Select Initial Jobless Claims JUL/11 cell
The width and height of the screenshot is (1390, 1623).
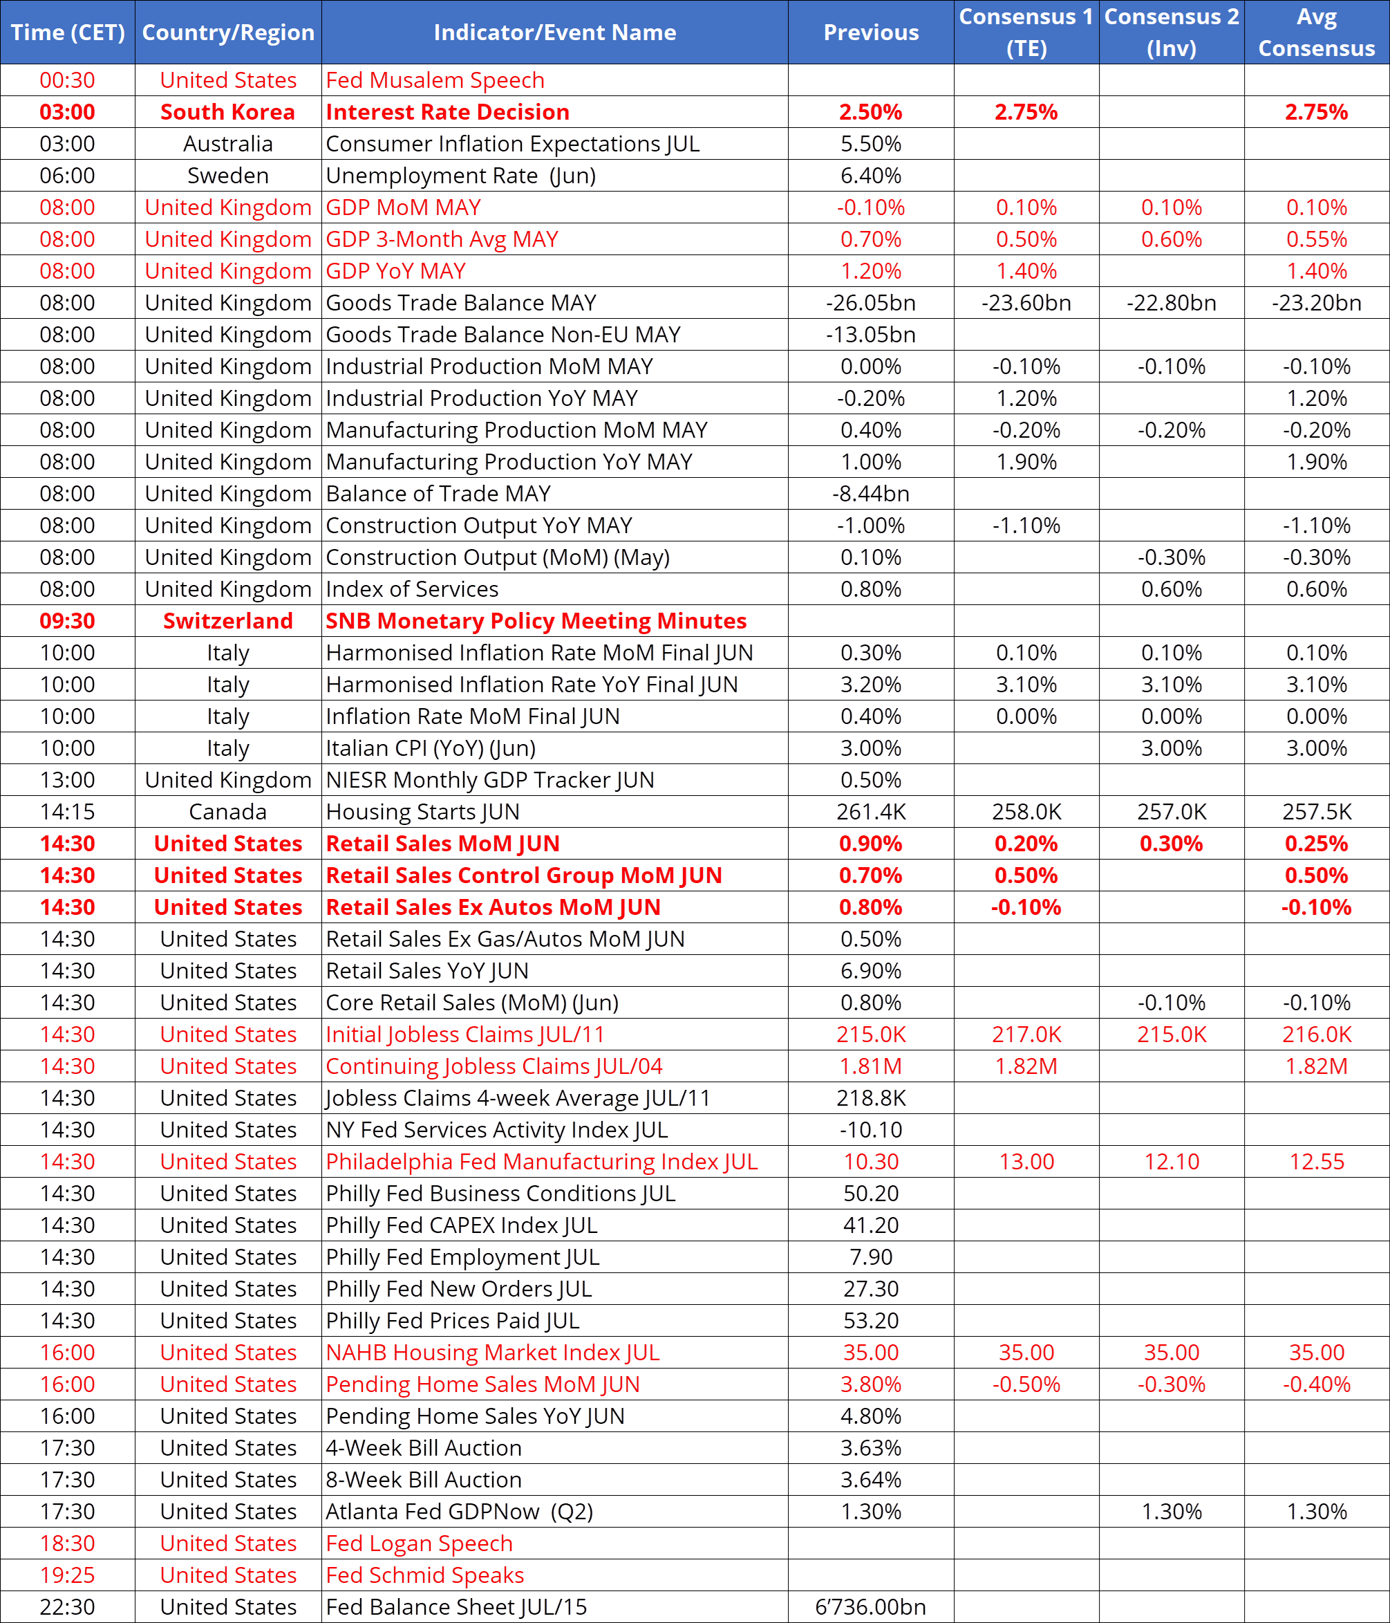[x=554, y=1035]
